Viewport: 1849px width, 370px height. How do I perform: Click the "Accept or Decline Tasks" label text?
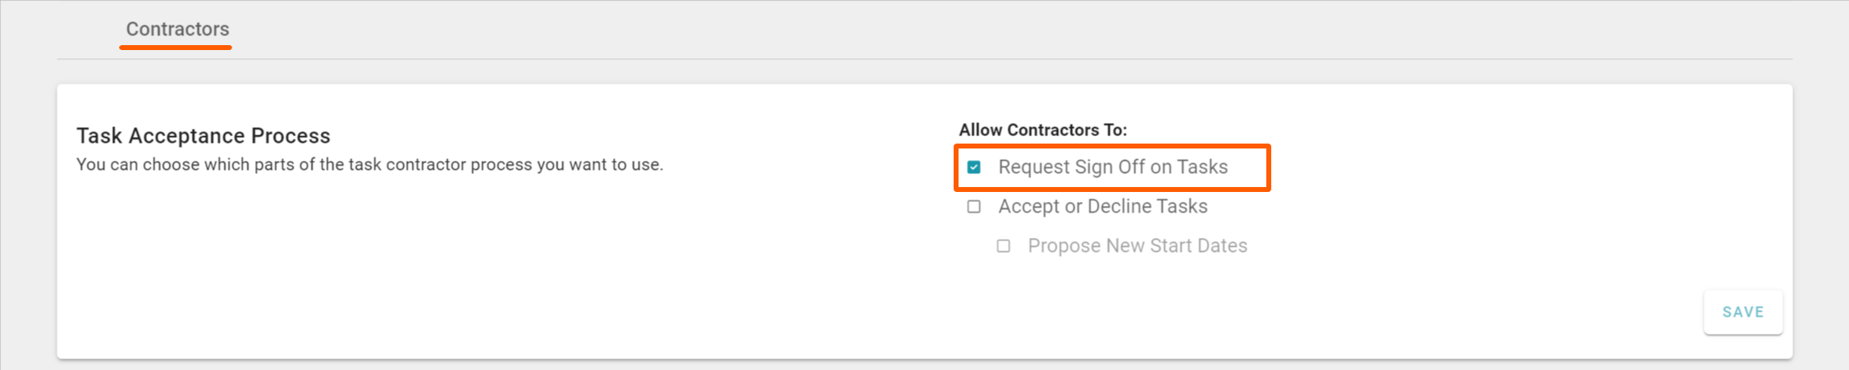click(1103, 207)
